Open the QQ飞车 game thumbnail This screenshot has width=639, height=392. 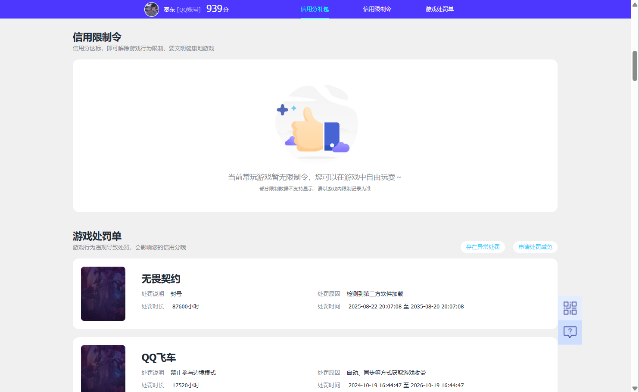coord(103,369)
